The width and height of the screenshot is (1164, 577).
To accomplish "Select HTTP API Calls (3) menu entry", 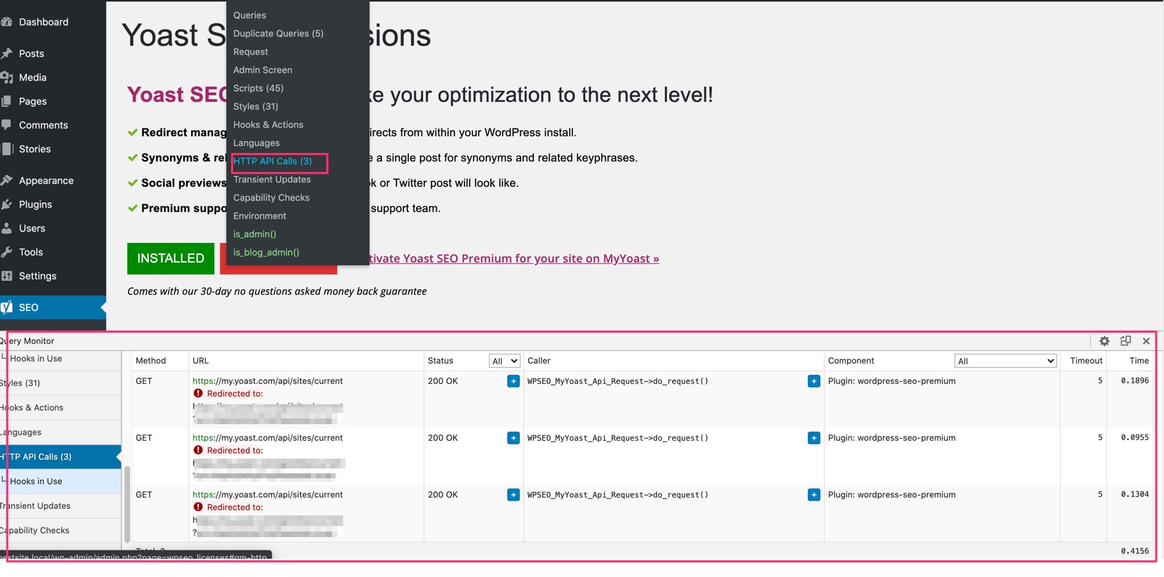I will click(273, 161).
